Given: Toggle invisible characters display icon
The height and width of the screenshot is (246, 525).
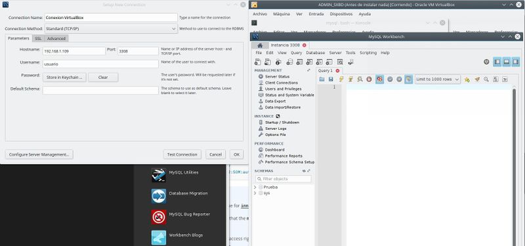Looking at the screenshot, I should (x=496, y=79).
